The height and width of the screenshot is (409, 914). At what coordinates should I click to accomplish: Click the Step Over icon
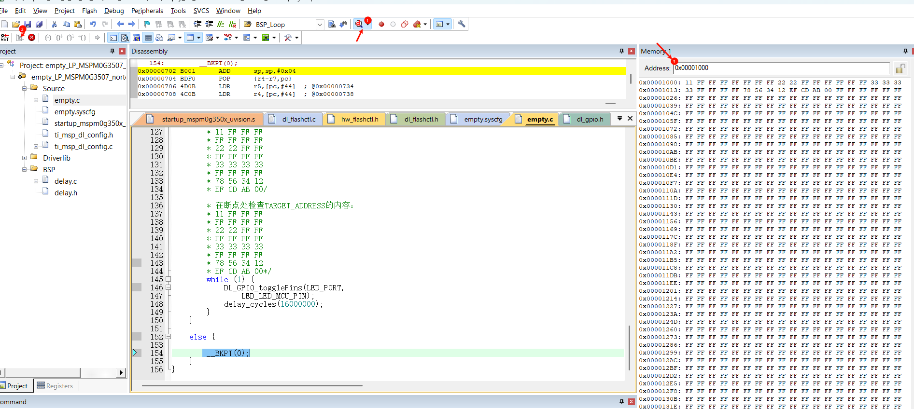click(x=59, y=38)
